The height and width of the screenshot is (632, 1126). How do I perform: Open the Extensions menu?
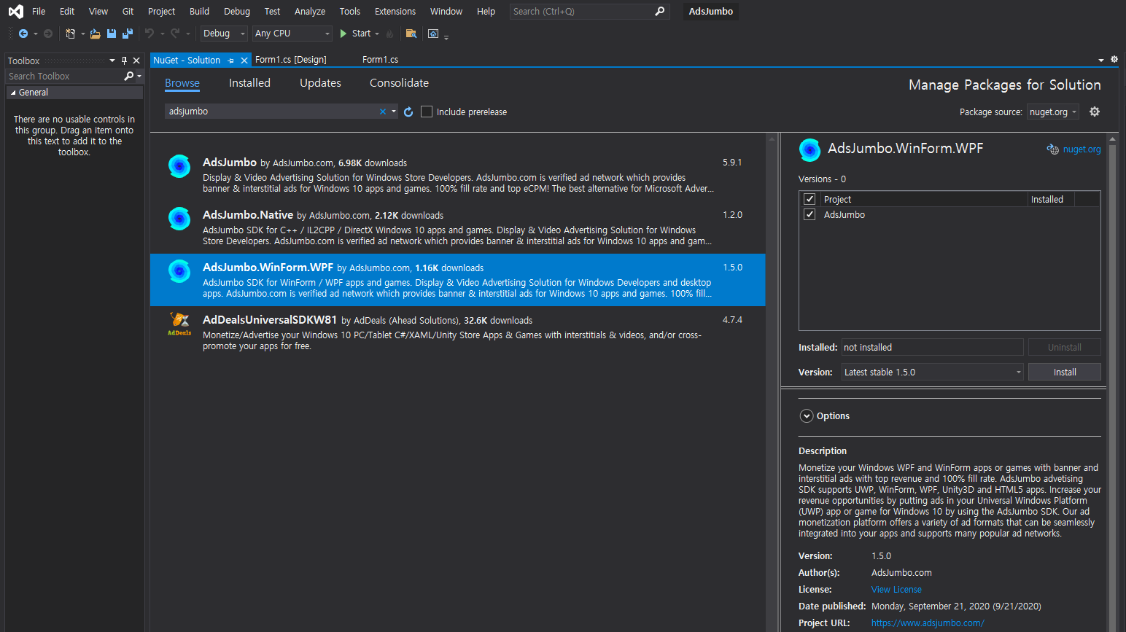point(395,12)
